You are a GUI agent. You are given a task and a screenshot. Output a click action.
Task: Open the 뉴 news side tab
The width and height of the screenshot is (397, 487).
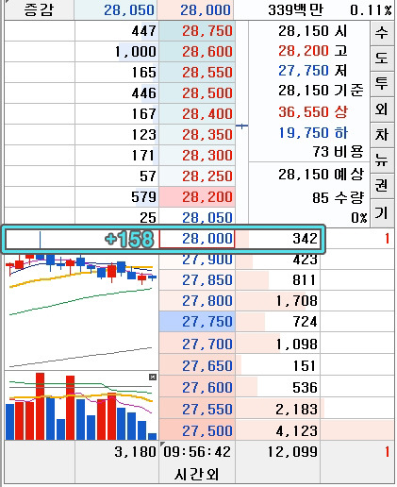(382, 160)
